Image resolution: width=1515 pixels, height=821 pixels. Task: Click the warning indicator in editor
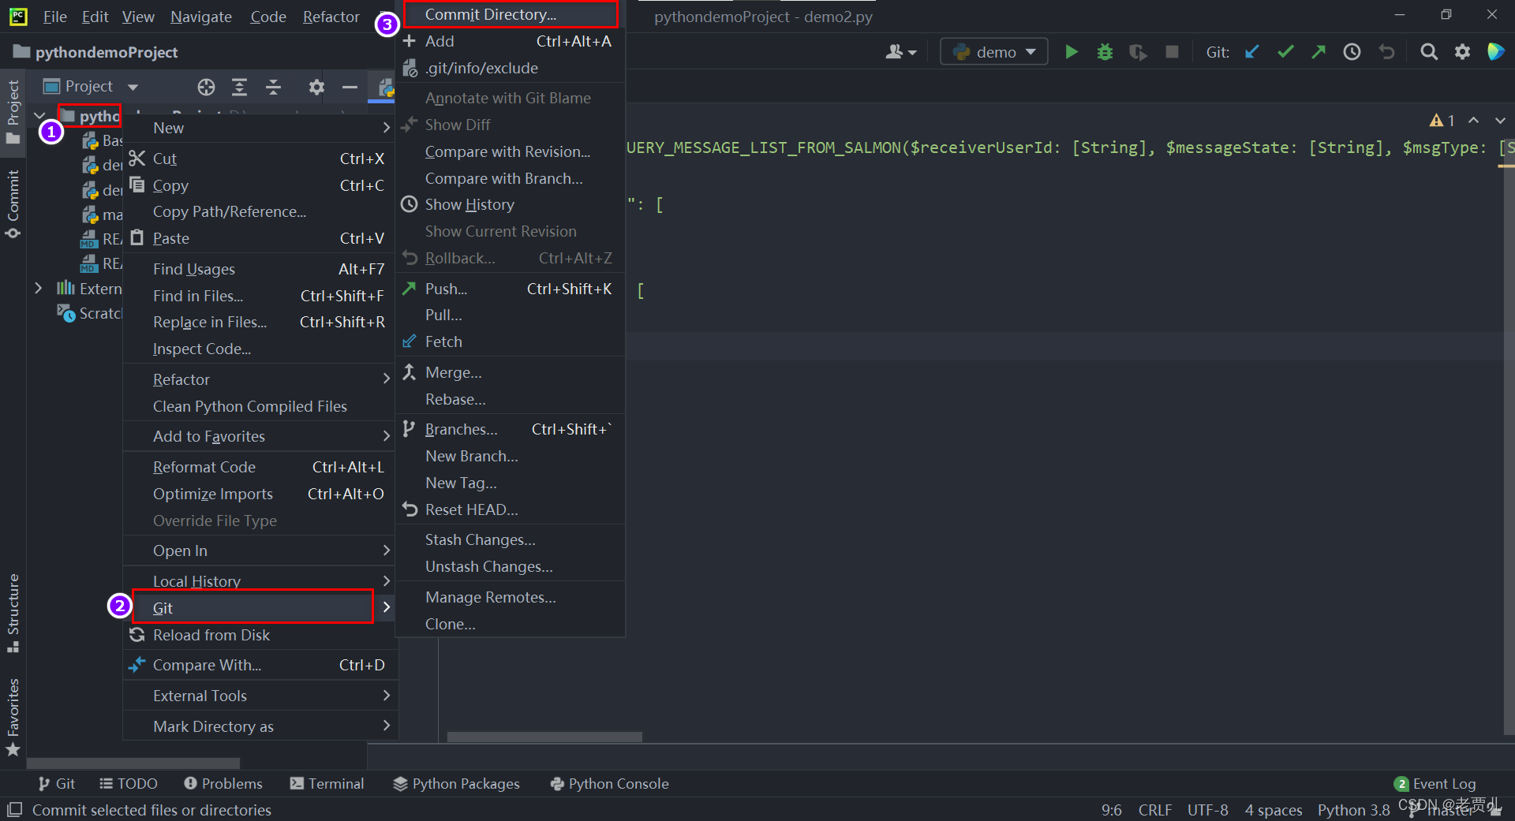click(x=1442, y=121)
